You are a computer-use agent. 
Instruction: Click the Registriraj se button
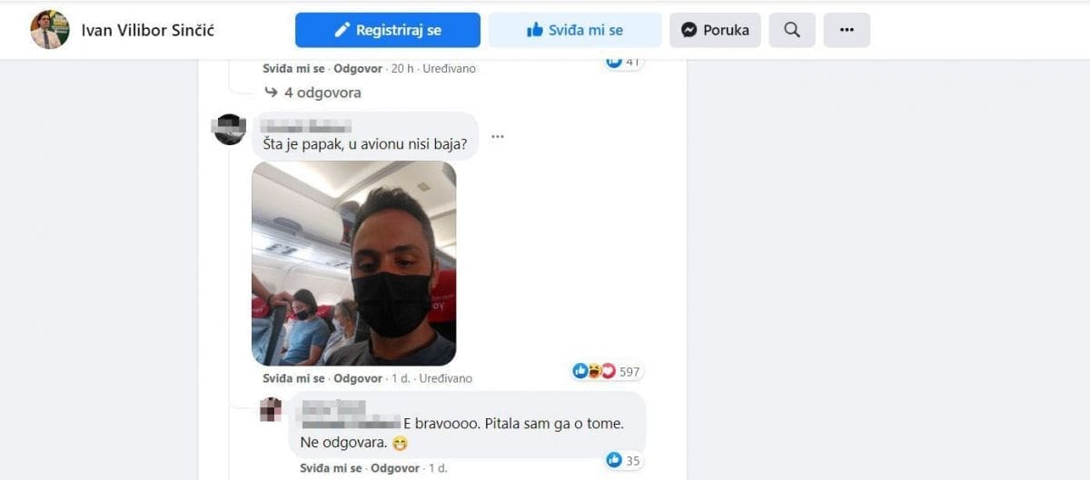point(388,30)
